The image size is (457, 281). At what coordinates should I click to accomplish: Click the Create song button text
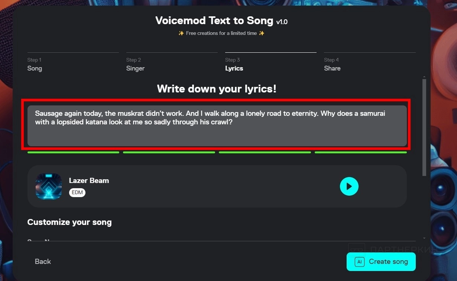point(388,262)
